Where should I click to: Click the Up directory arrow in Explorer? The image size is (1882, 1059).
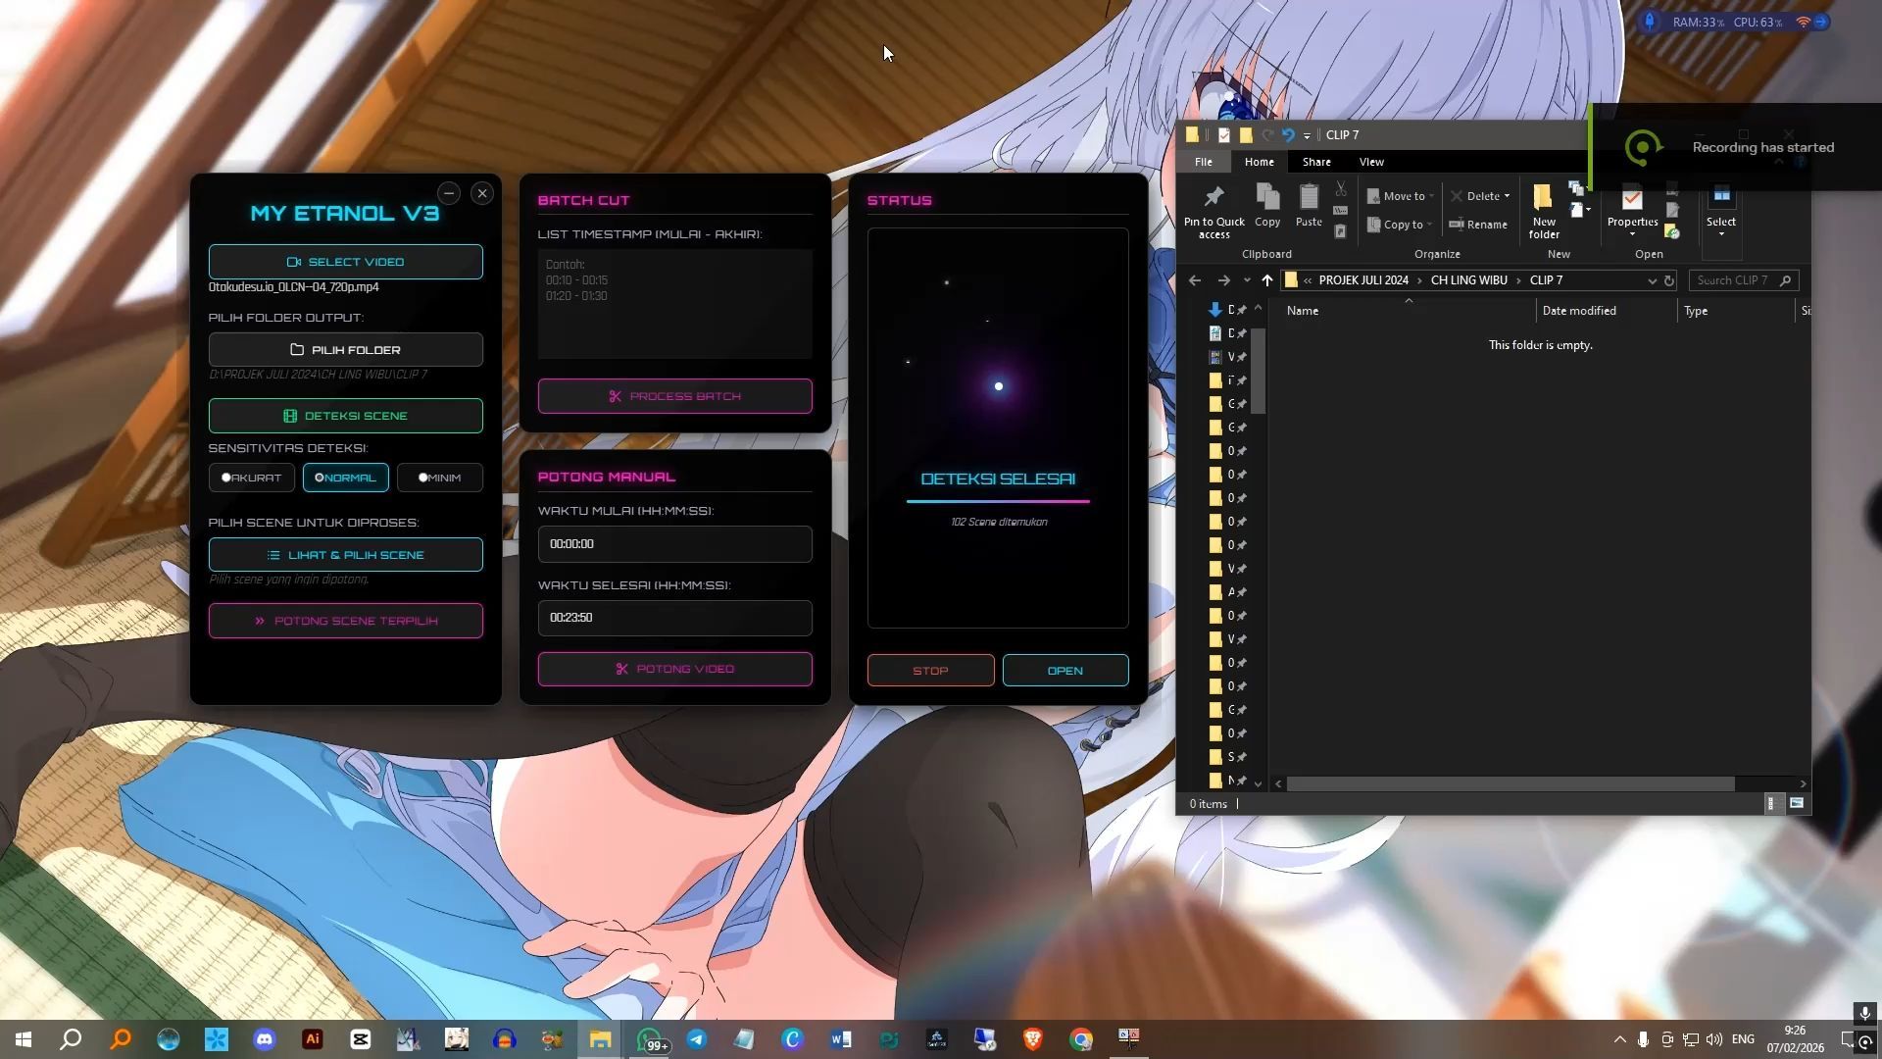coord(1266,280)
